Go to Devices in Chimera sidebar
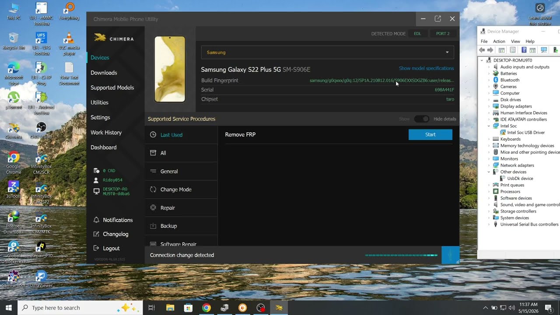This screenshot has width=560, height=315. tap(100, 58)
